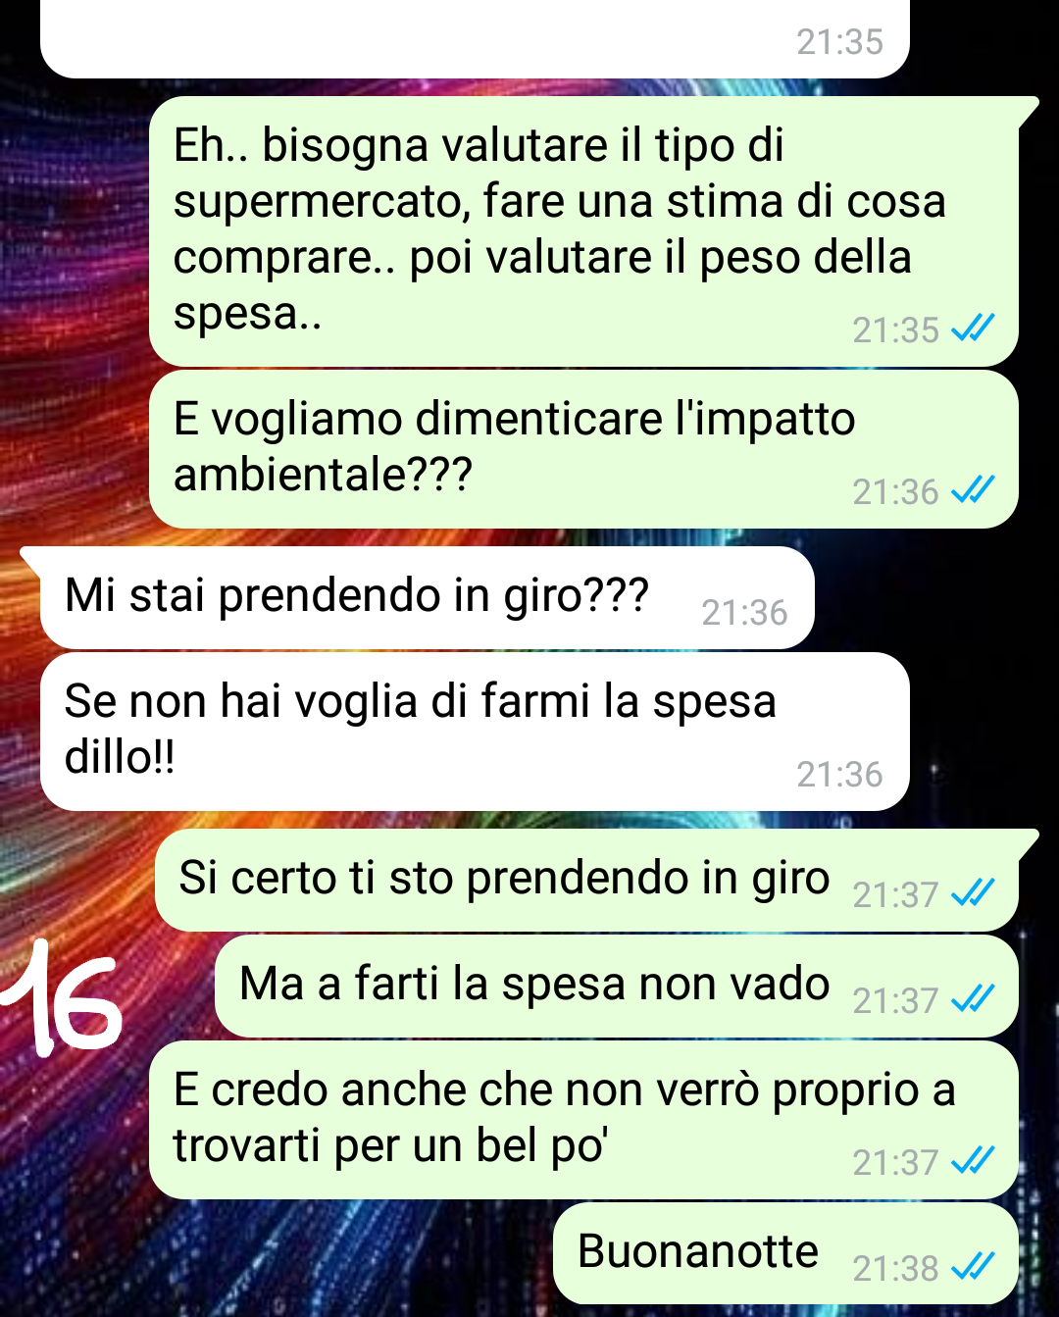Select the 'Ma a farti la spesa non vado' bubble
This screenshot has height=1317, width=1059.
(x=617, y=987)
